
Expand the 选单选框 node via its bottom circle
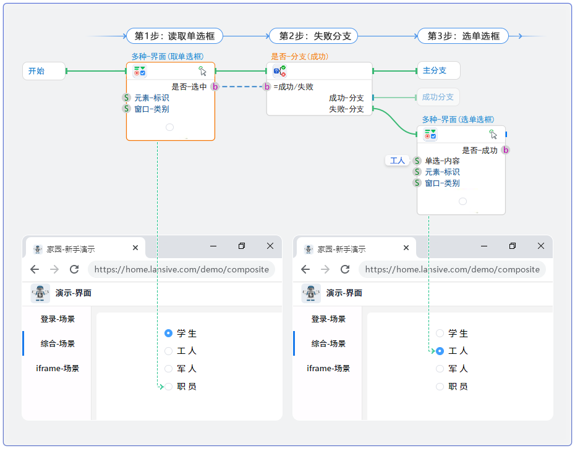462,201
